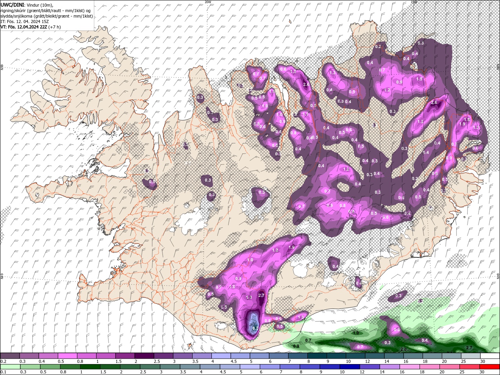
Task: Click the 20W longitude label at top
Action: tap(208, 2)
